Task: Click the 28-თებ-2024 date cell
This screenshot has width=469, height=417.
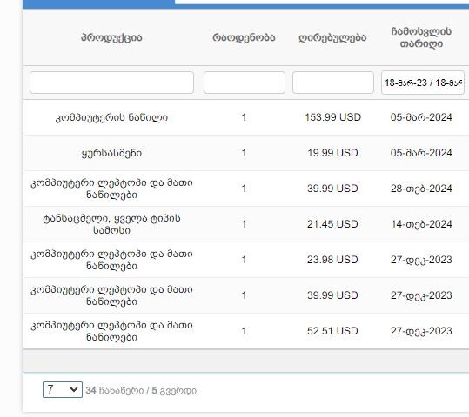Action: pos(421,189)
